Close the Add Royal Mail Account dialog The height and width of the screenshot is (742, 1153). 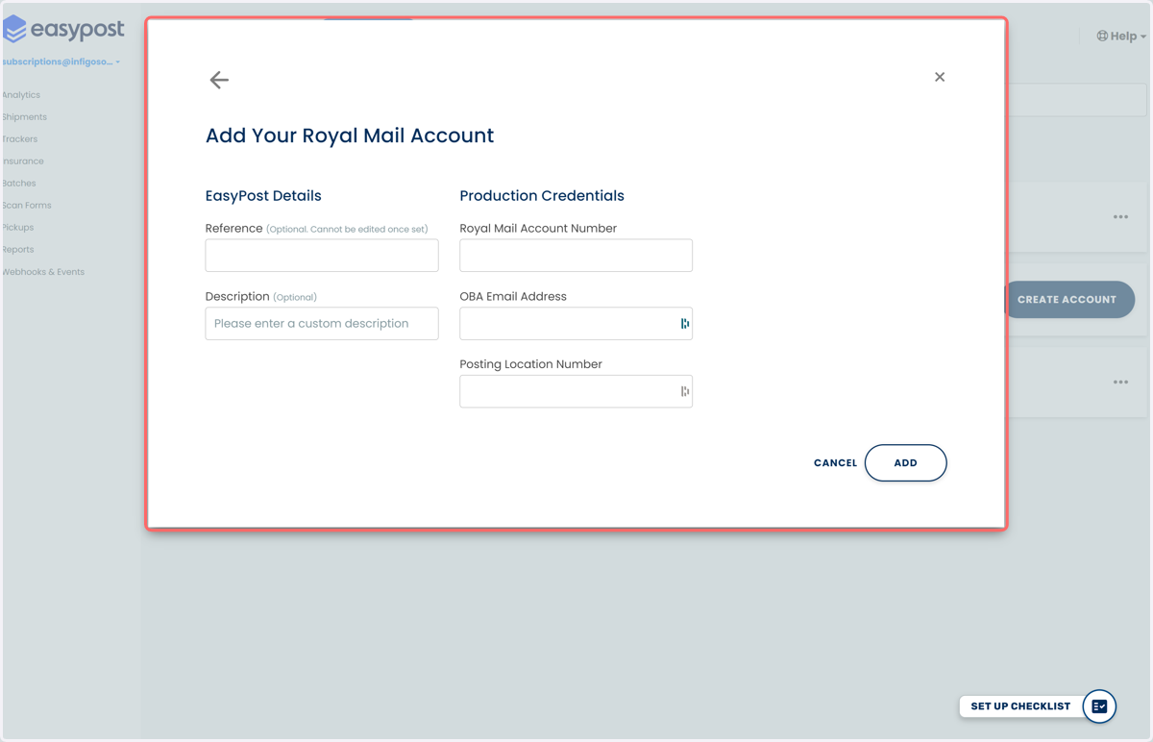coord(940,77)
